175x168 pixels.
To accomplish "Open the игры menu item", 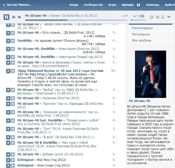I will 112,5.
